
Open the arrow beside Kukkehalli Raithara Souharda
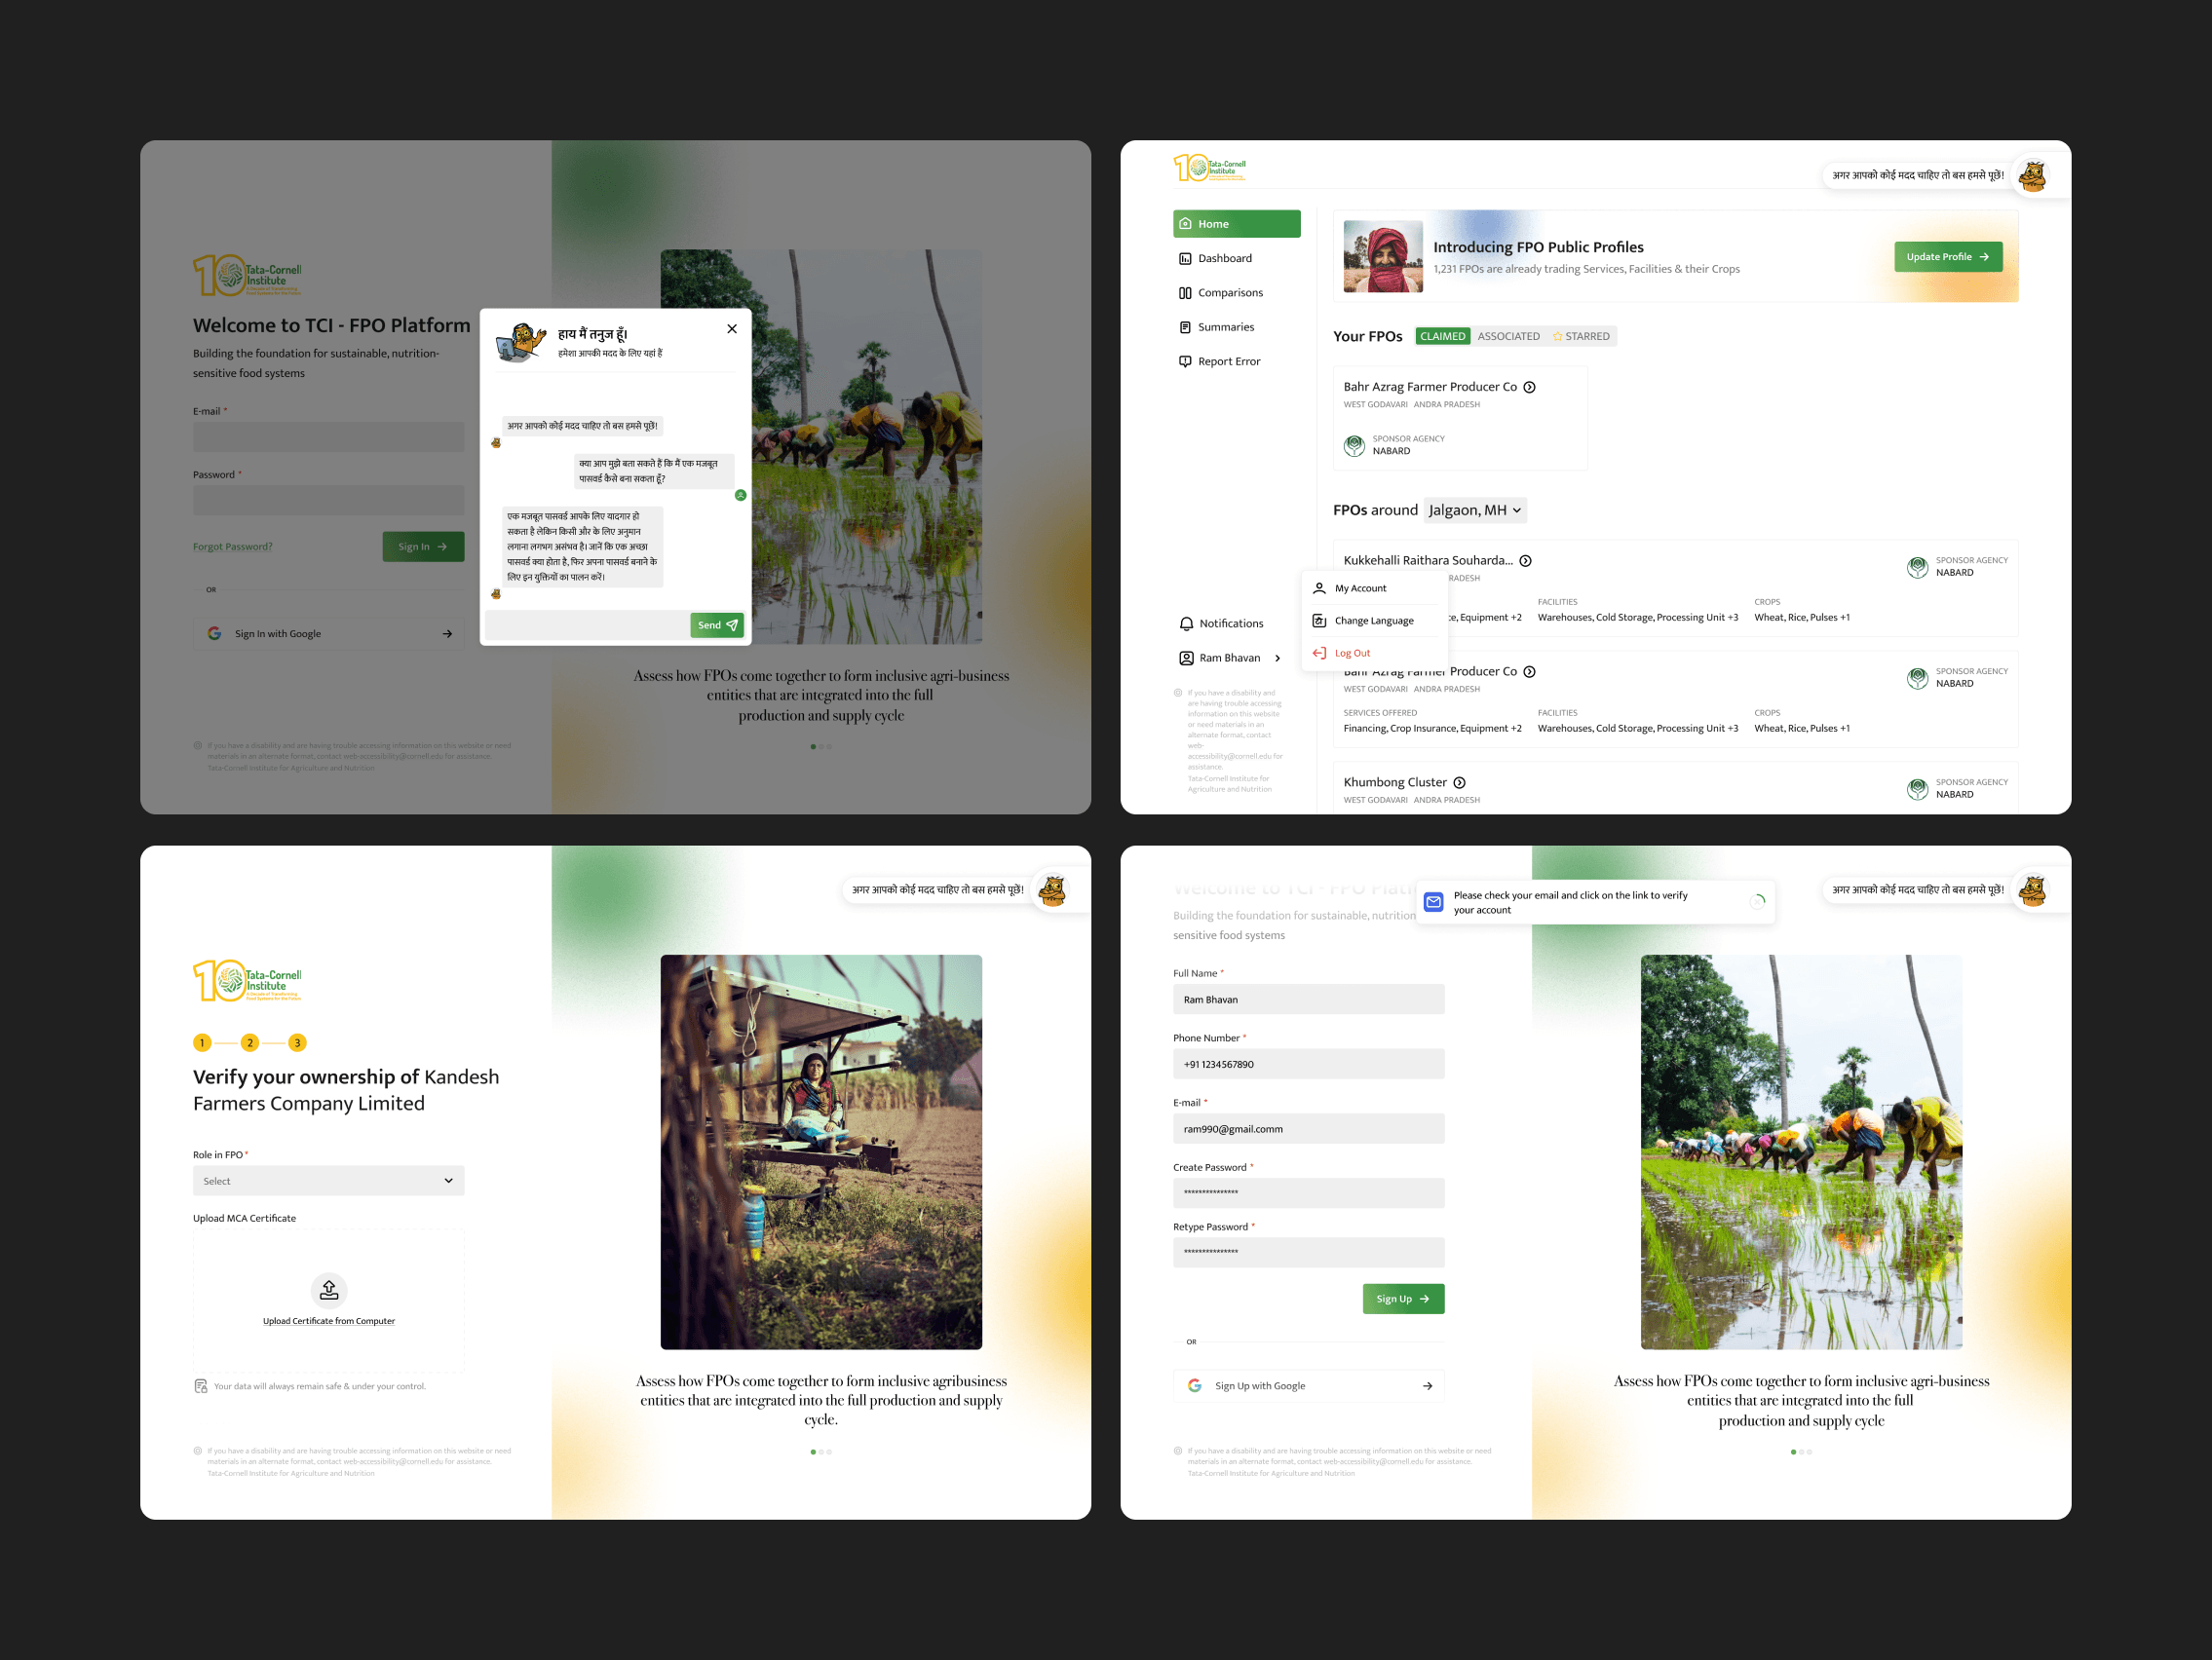pos(1525,561)
